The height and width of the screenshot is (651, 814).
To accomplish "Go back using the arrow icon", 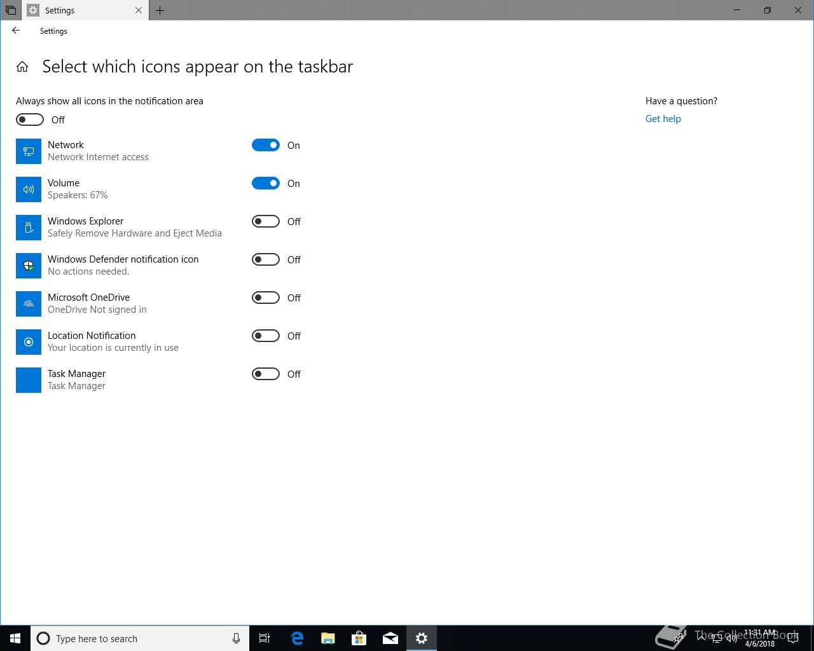I will point(16,31).
